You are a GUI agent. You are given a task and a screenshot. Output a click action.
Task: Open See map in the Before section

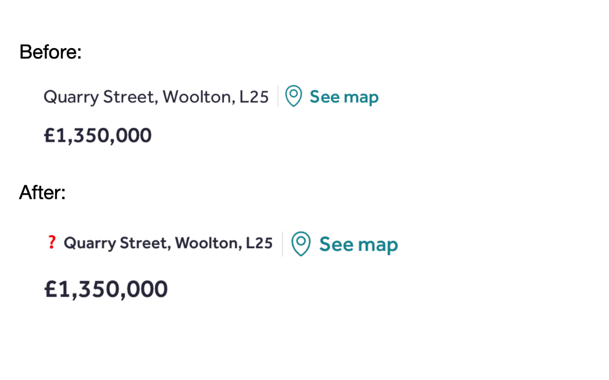point(344,96)
